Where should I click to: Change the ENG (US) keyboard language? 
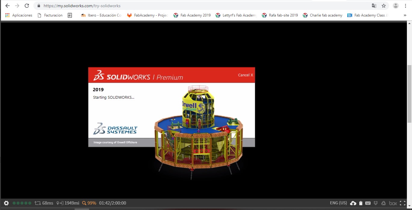point(338,203)
